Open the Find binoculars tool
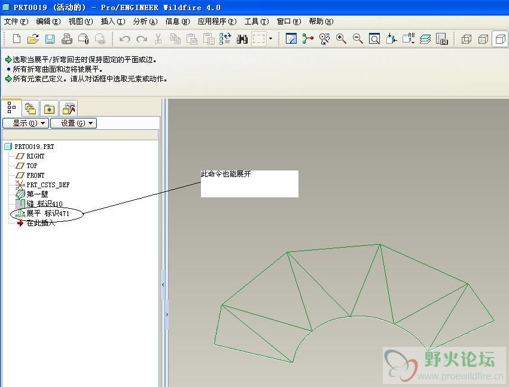The height and width of the screenshot is (387, 509). point(242,39)
